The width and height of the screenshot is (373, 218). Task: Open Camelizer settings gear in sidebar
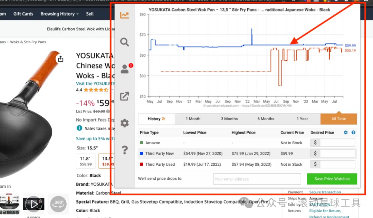[x=124, y=123]
